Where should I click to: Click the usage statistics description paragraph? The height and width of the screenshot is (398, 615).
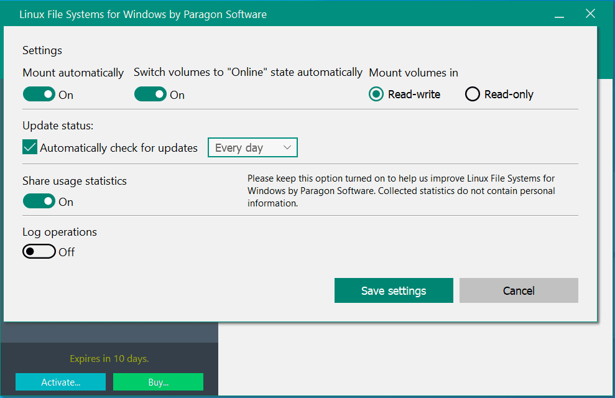(401, 191)
